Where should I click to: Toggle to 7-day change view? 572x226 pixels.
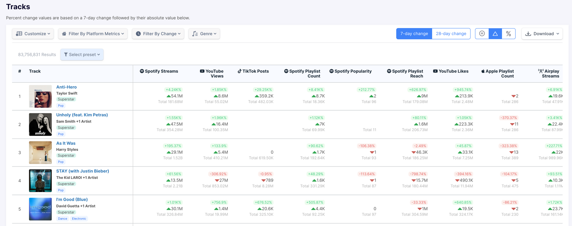[x=414, y=34]
